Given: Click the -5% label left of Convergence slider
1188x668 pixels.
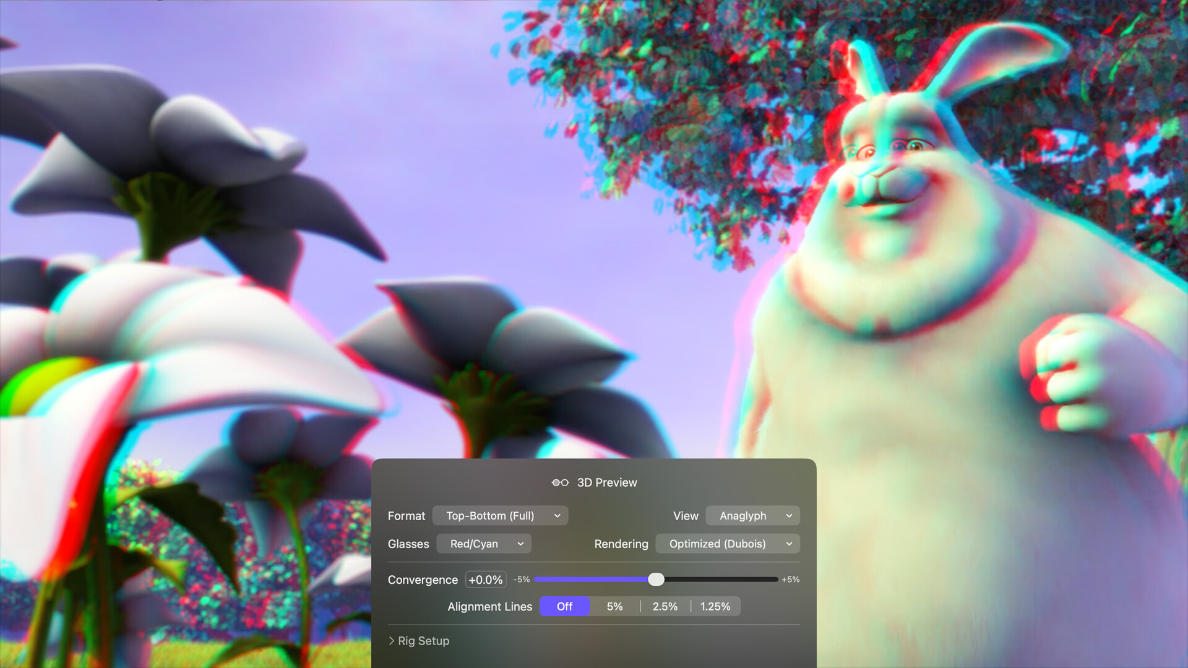Looking at the screenshot, I should [522, 580].
